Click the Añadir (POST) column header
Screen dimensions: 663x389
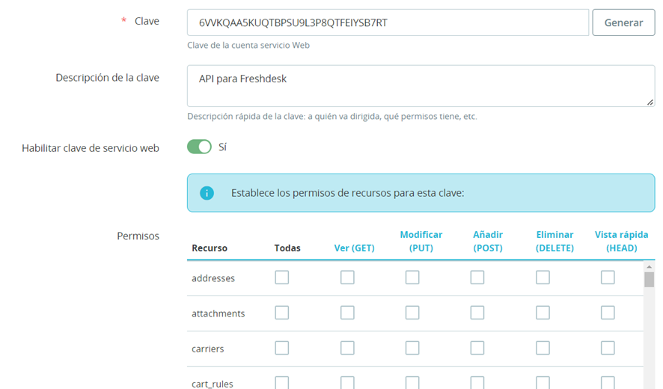[x=487, y=241]
